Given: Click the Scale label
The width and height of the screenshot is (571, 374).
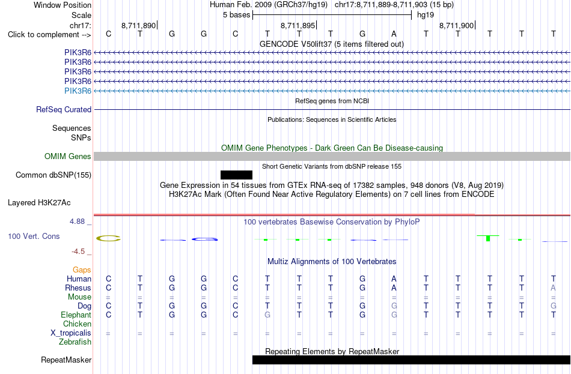Looking at the screenshot, I should (x=81, y=15).
